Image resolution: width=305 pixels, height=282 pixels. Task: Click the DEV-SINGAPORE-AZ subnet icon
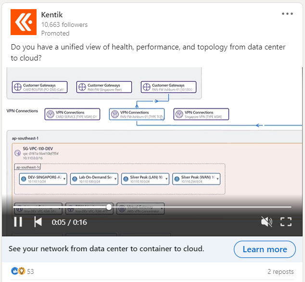coord(24,179)
